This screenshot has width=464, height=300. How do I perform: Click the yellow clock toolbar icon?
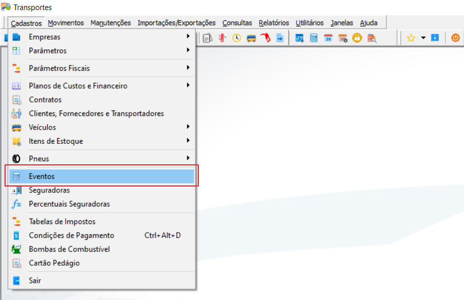(x=237, y=38)
